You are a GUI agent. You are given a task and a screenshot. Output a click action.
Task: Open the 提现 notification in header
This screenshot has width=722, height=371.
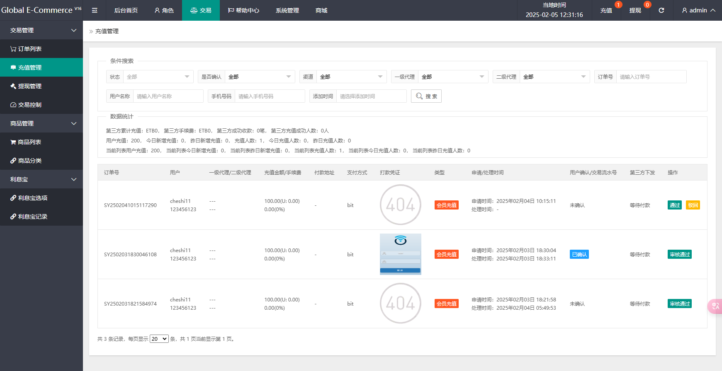click(x=635, y=10)
